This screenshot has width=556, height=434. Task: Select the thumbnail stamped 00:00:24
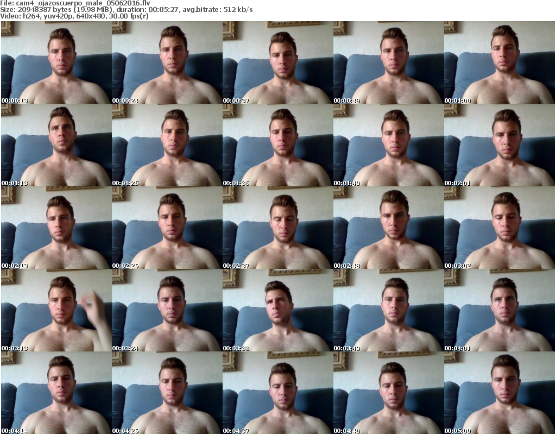[x=167, y=62]
